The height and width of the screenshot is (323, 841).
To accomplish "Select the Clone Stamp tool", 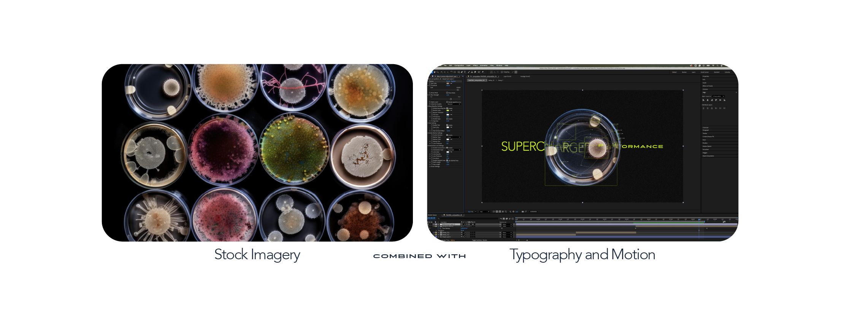I will click(472, 72).
